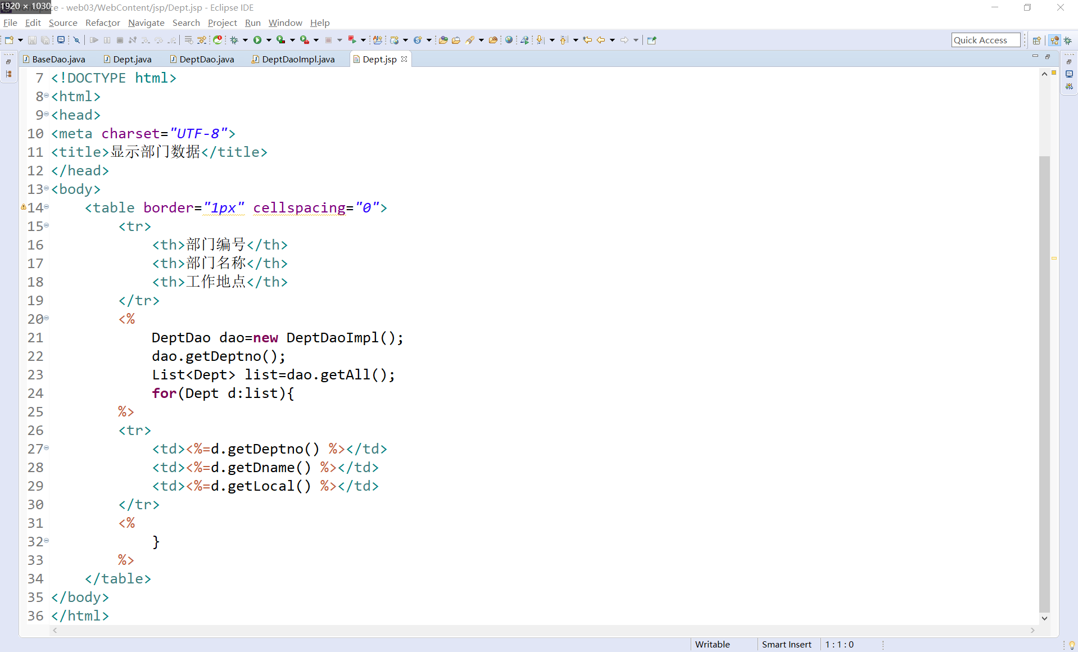Viewport: 1078px width, 652px height.
Task: Click the Open Type folder icon
Action: (443, 40)
